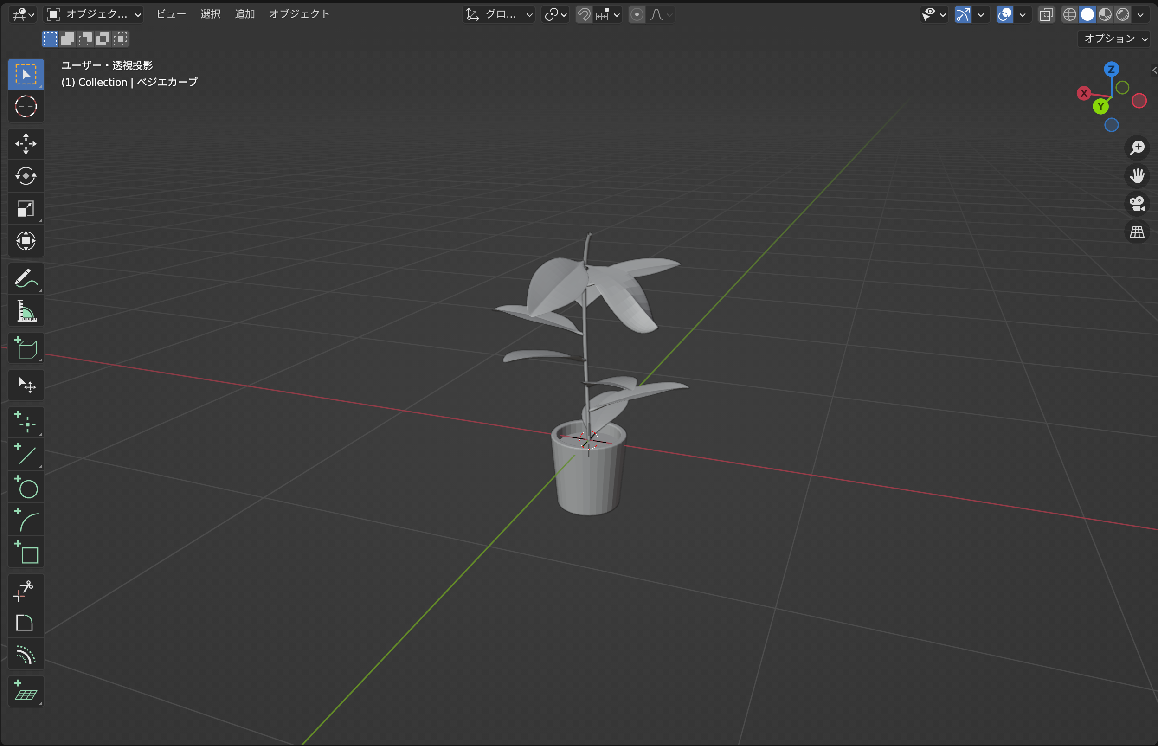This screenshot has height=746, width=1158.
Task: Set selection mode to intersect
Action: pyautogui.click(x=121, y=39)
